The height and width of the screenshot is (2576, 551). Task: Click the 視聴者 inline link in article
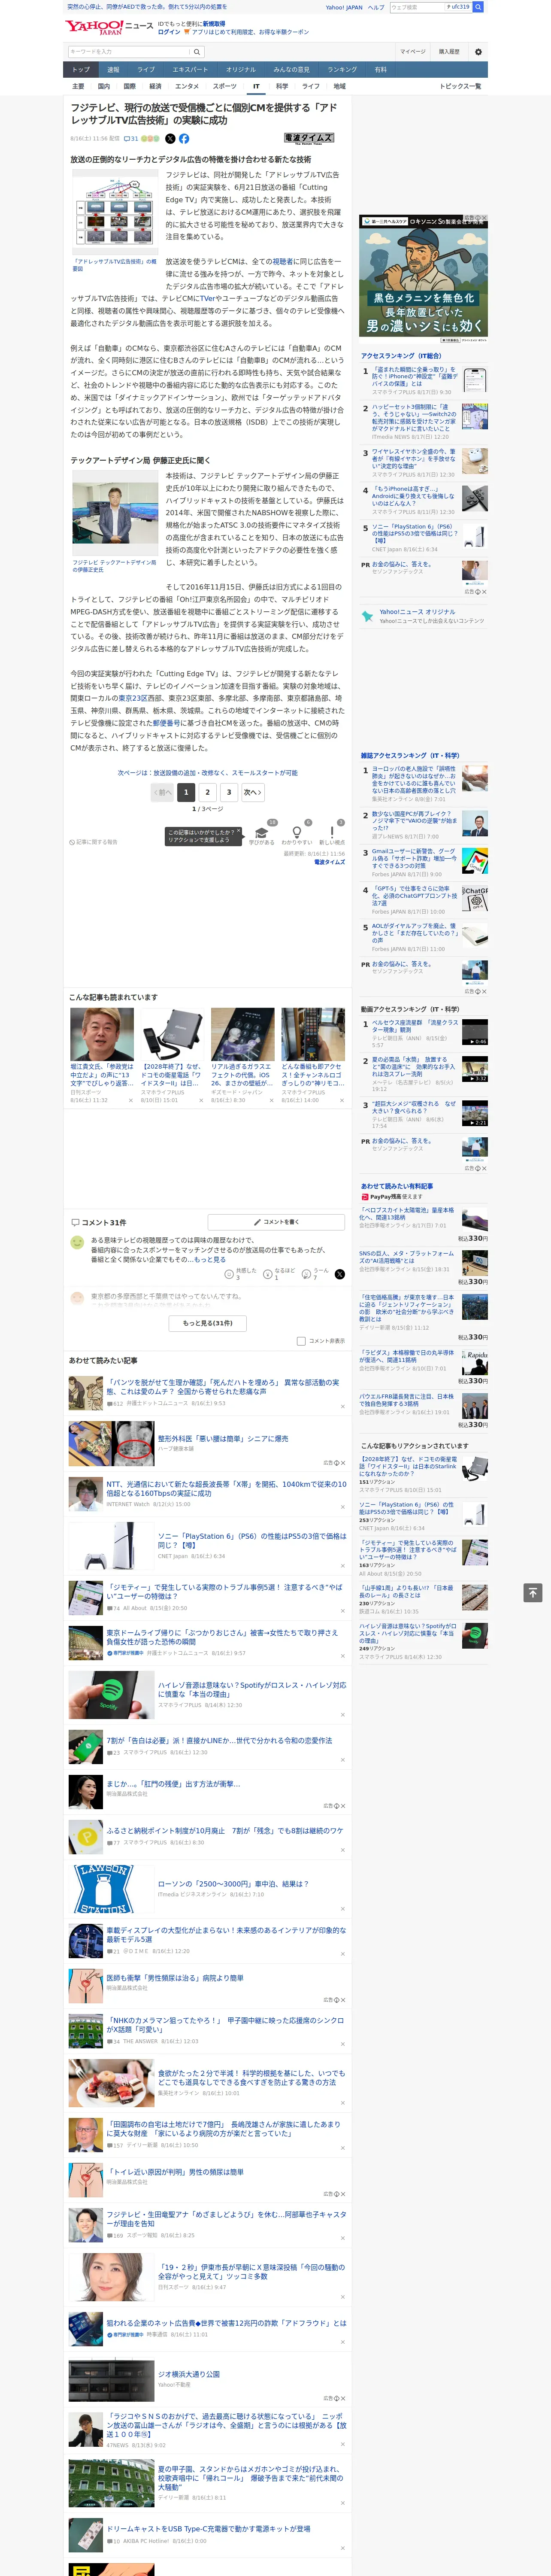click(x=283, y=261)
